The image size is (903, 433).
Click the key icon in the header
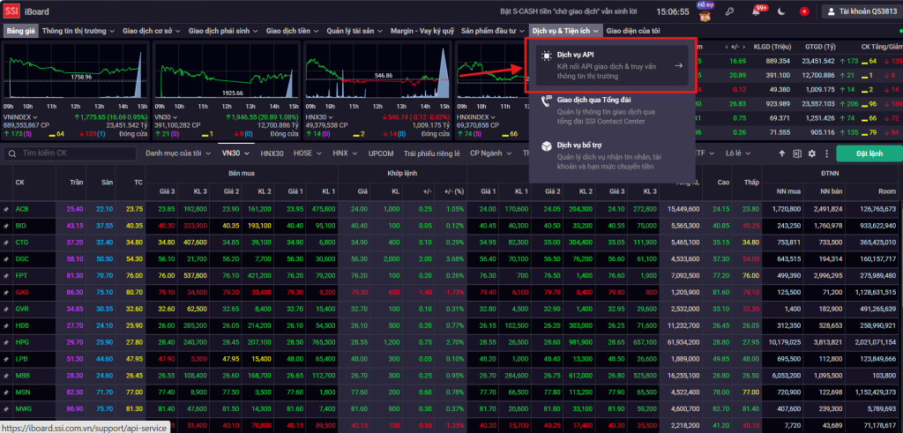(729, 12)
